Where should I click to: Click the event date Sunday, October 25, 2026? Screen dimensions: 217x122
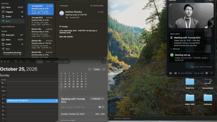pyautogui.click(x=73, y=114)
